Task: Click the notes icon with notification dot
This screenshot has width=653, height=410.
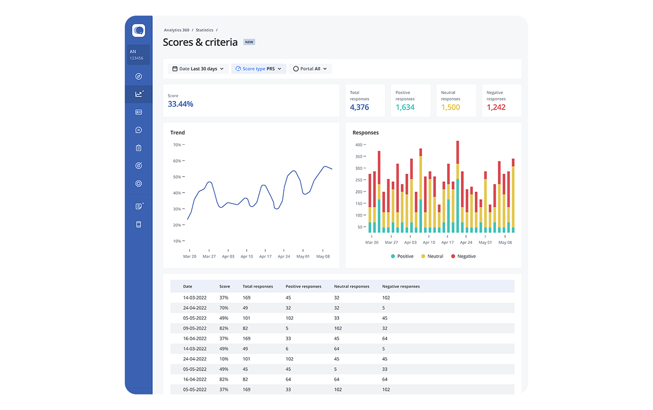Action: point(138,206)
